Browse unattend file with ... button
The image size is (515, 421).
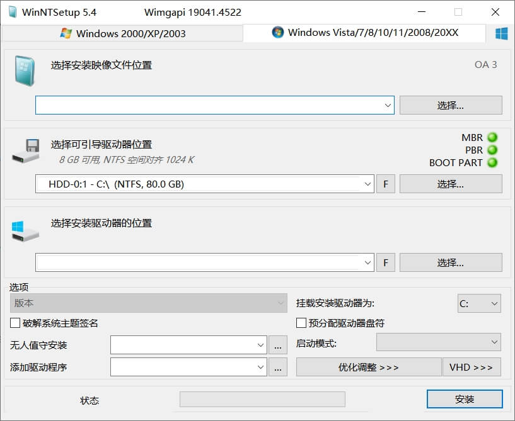[278, 345]
